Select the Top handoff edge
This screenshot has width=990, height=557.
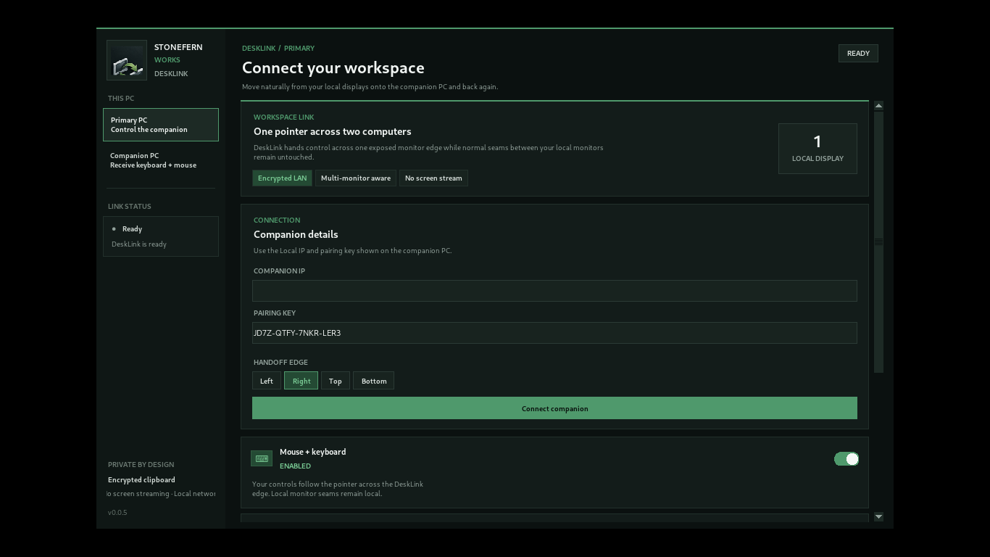(x=336, y=381)
